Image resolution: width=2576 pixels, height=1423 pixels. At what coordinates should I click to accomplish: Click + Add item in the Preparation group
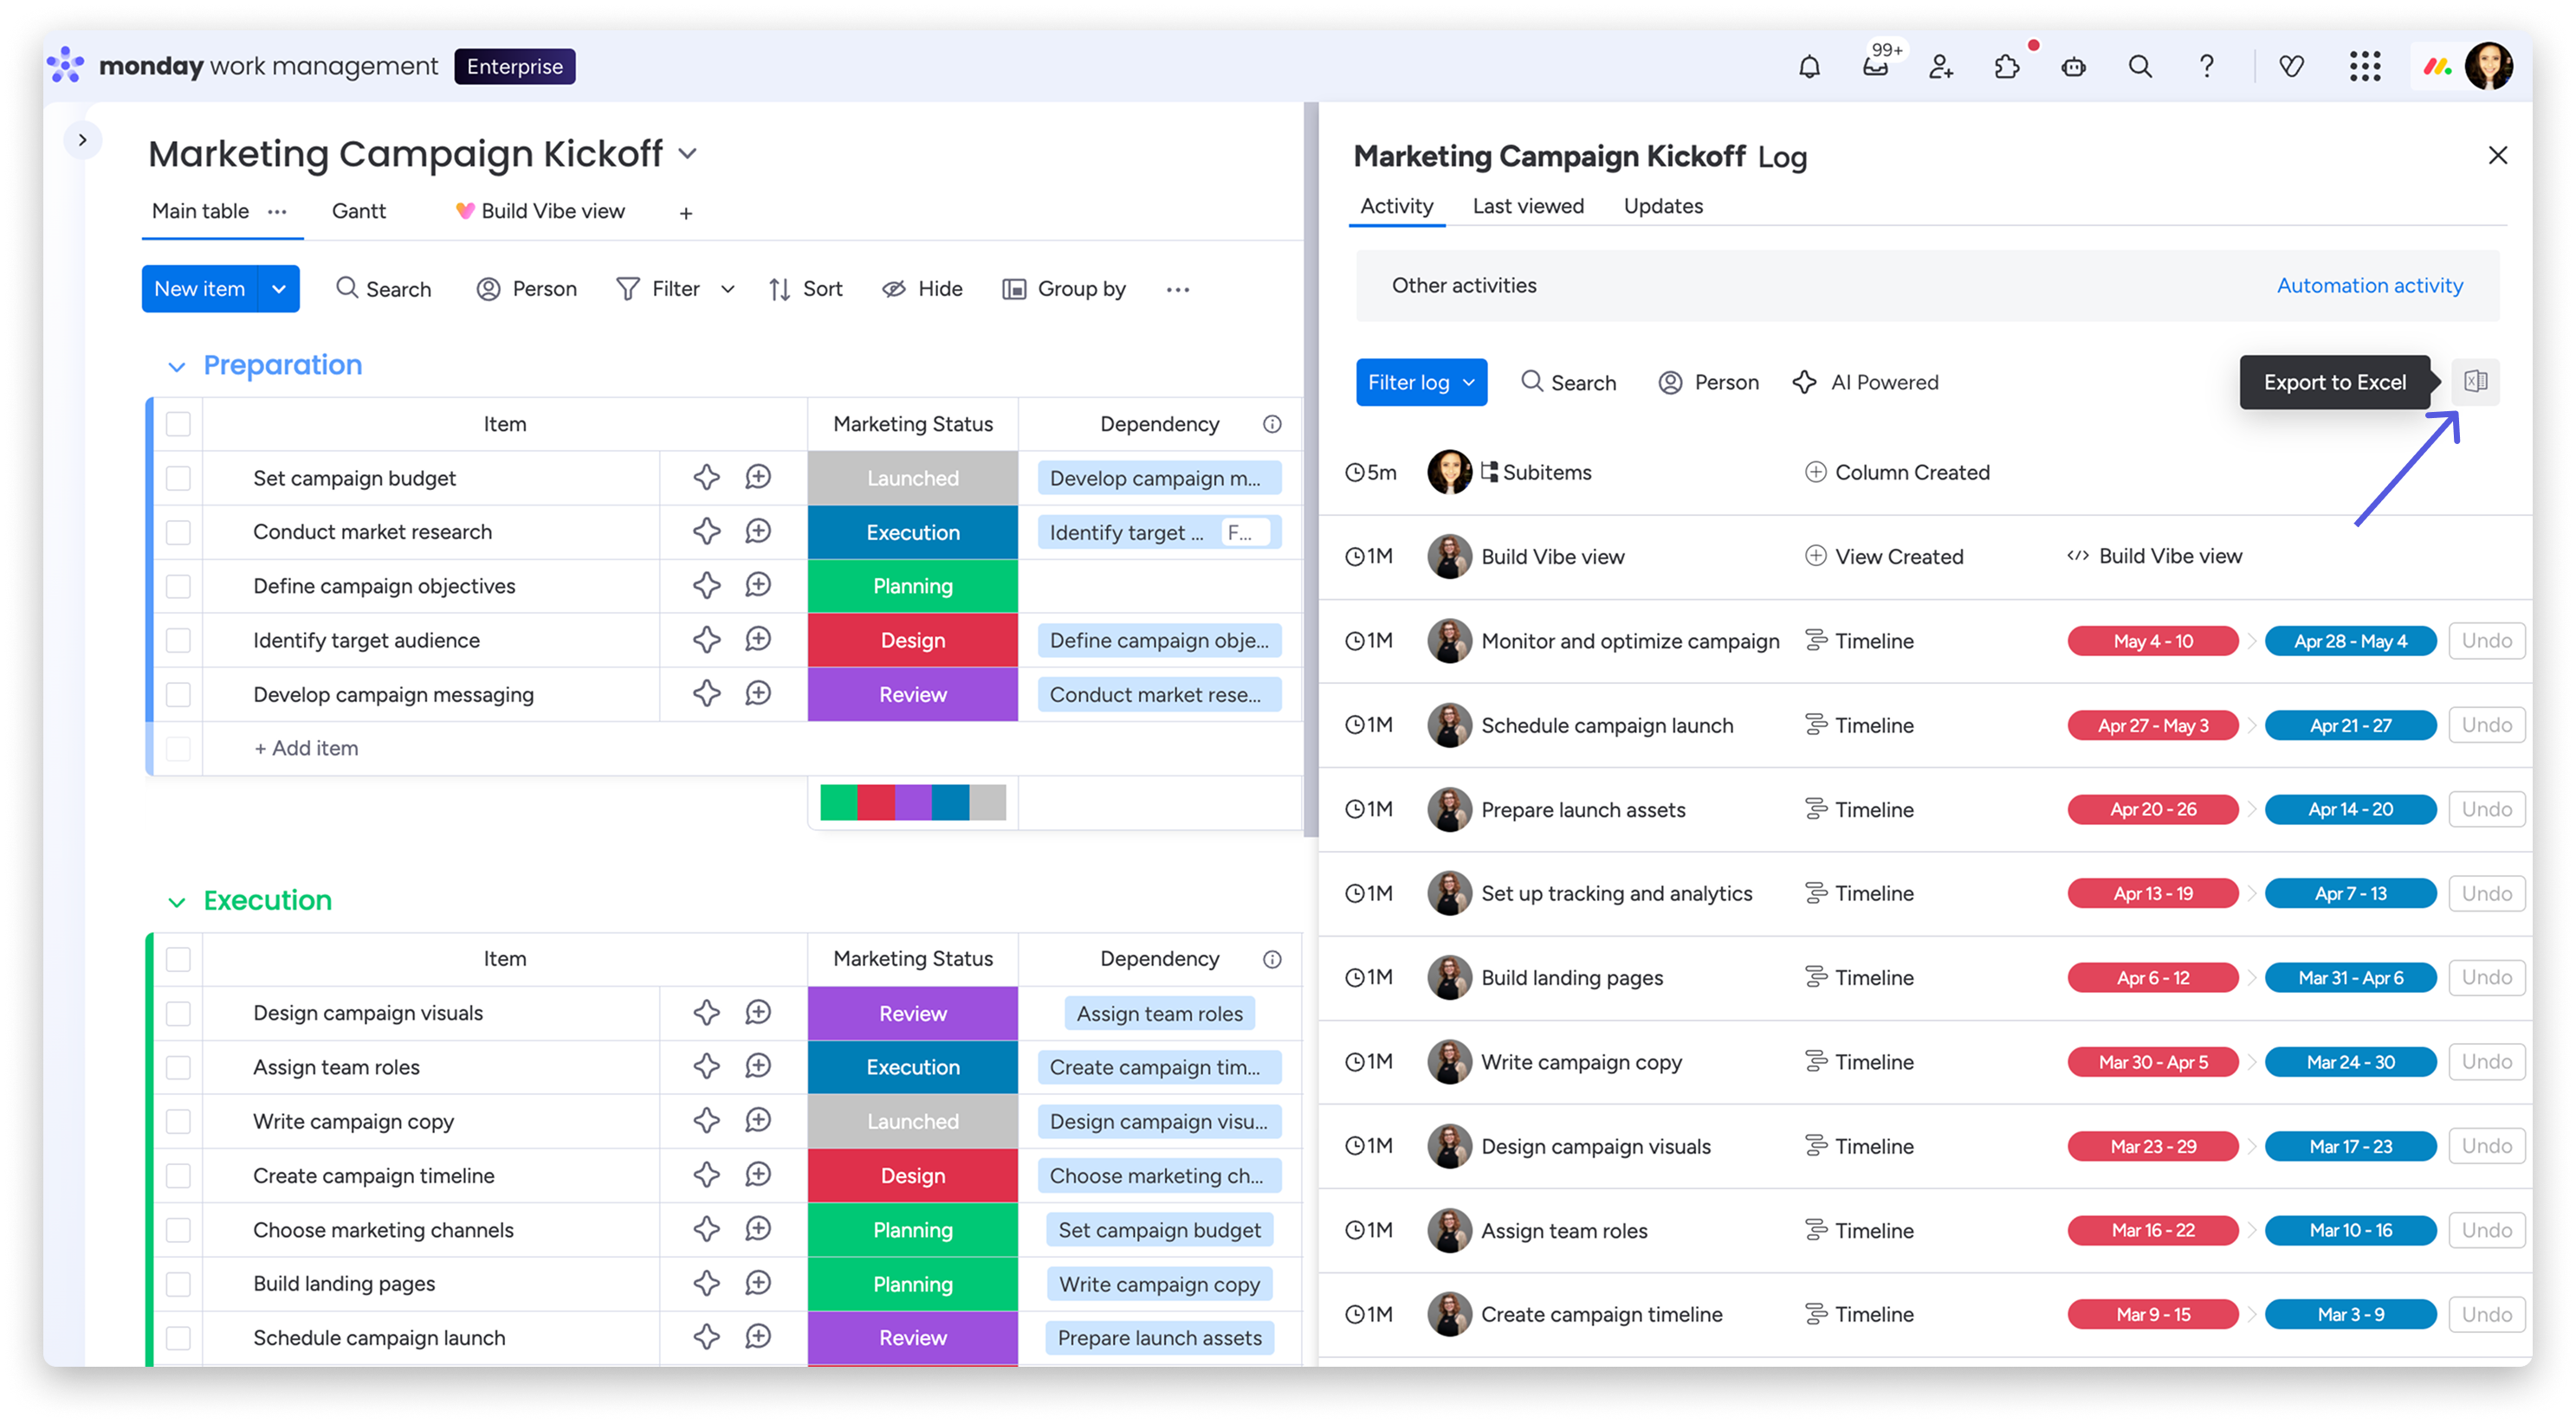coord(306,749)
